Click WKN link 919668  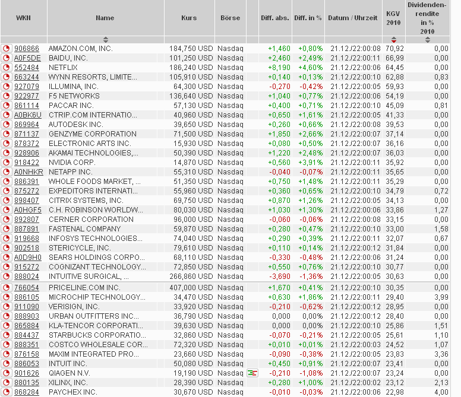click(x=27, y=239)
